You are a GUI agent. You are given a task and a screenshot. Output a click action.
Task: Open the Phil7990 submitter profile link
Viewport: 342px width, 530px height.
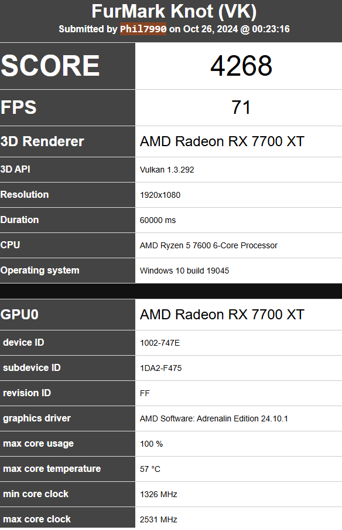pos(143,29)
